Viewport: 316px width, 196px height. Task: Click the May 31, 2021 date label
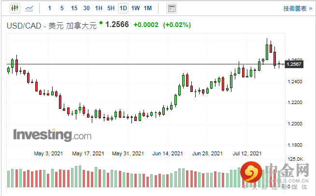click(128, 153)
